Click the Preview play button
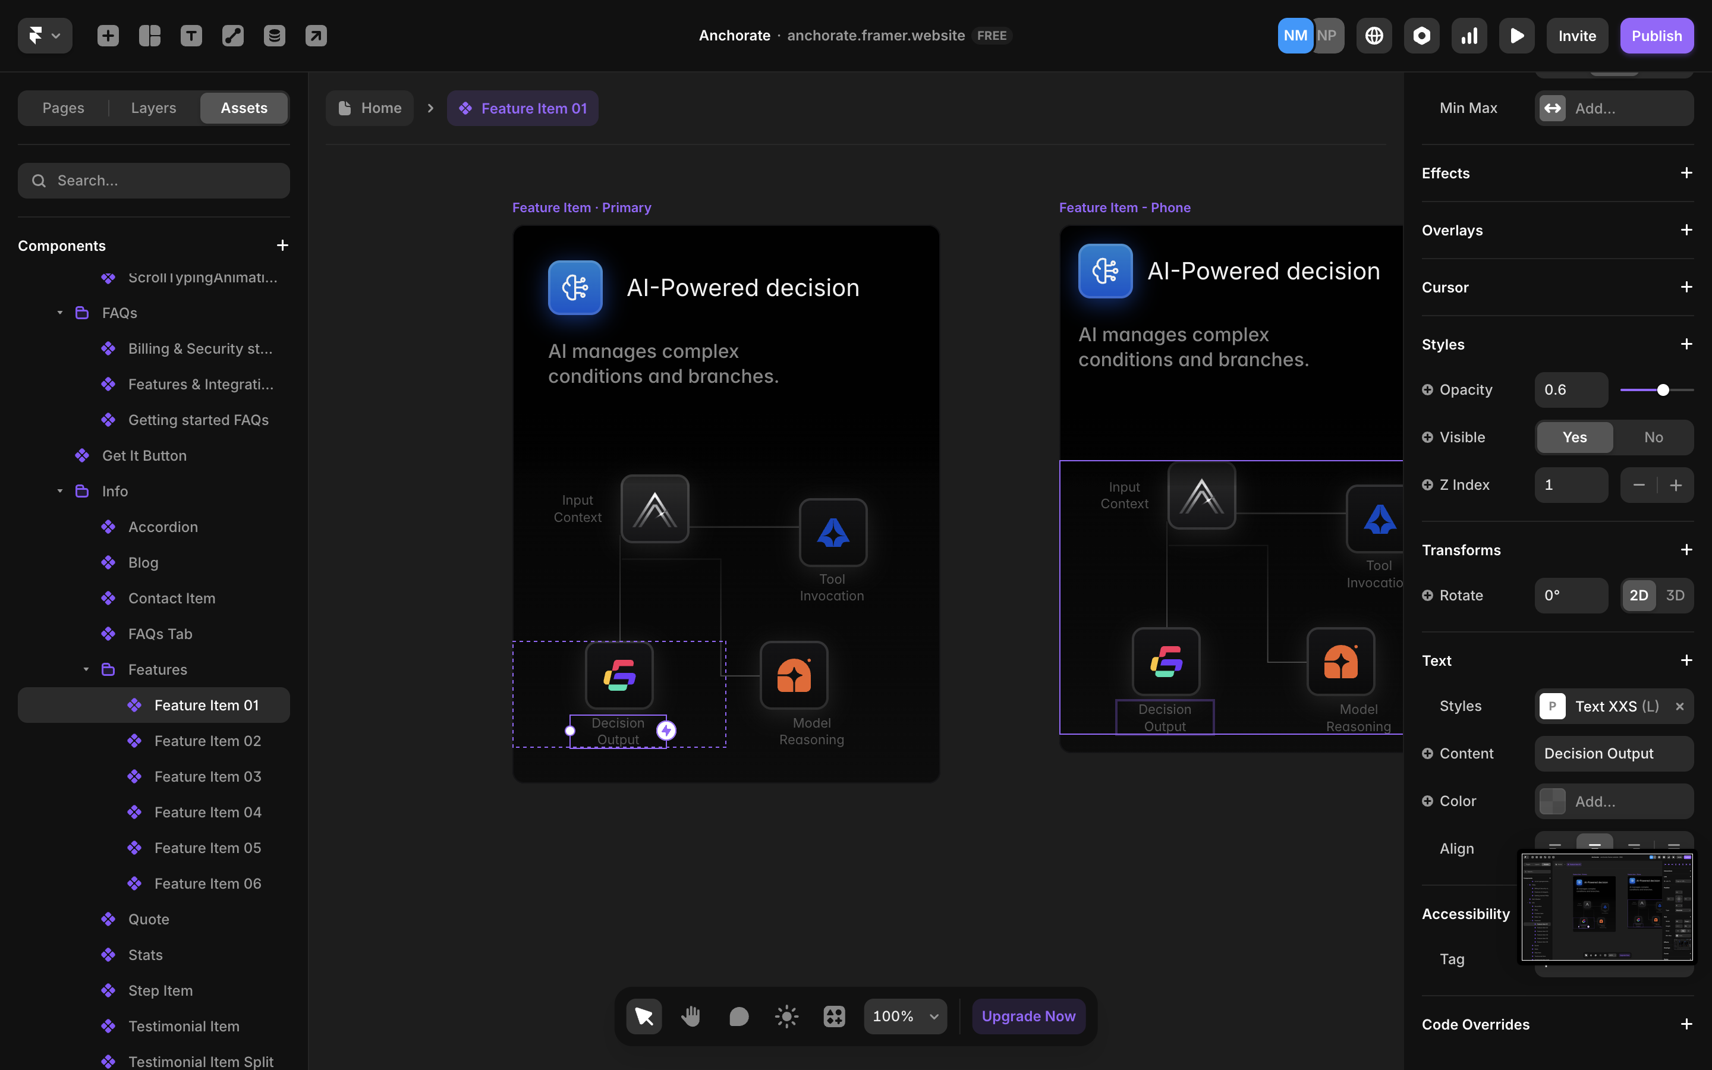 [x=1516, y=36]
